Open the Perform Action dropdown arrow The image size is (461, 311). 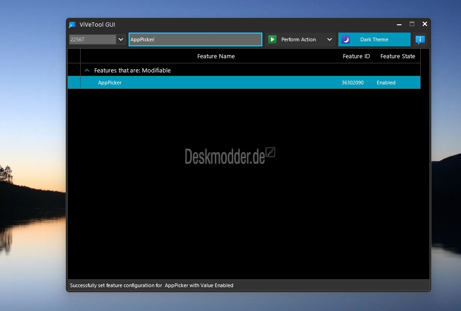(x=330, y=39)
